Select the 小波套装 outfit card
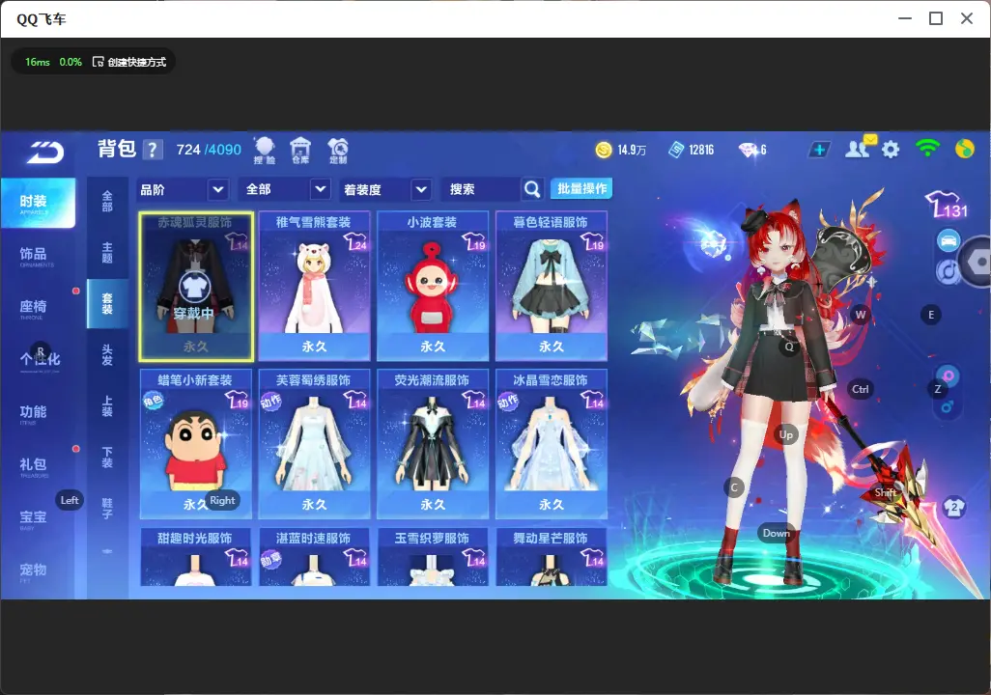Viewport: 991px width, 695px height. point(433,287)
